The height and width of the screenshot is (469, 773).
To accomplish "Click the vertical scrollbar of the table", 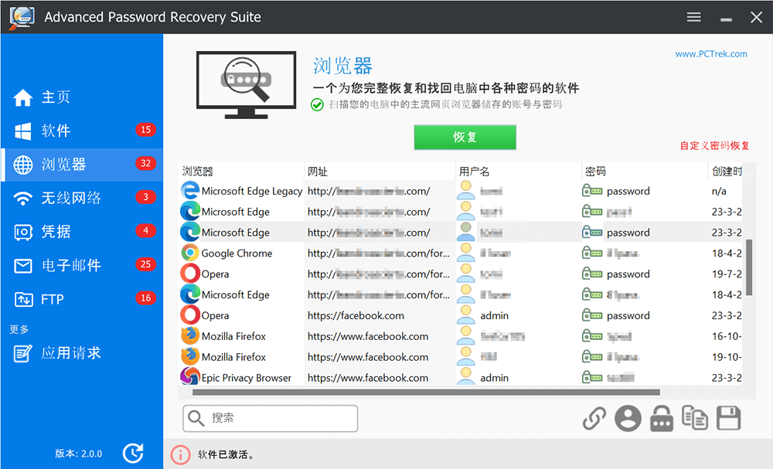I will 749,267.
